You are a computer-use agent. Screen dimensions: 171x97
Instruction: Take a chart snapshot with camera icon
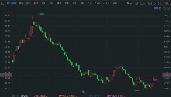(150, 3)
